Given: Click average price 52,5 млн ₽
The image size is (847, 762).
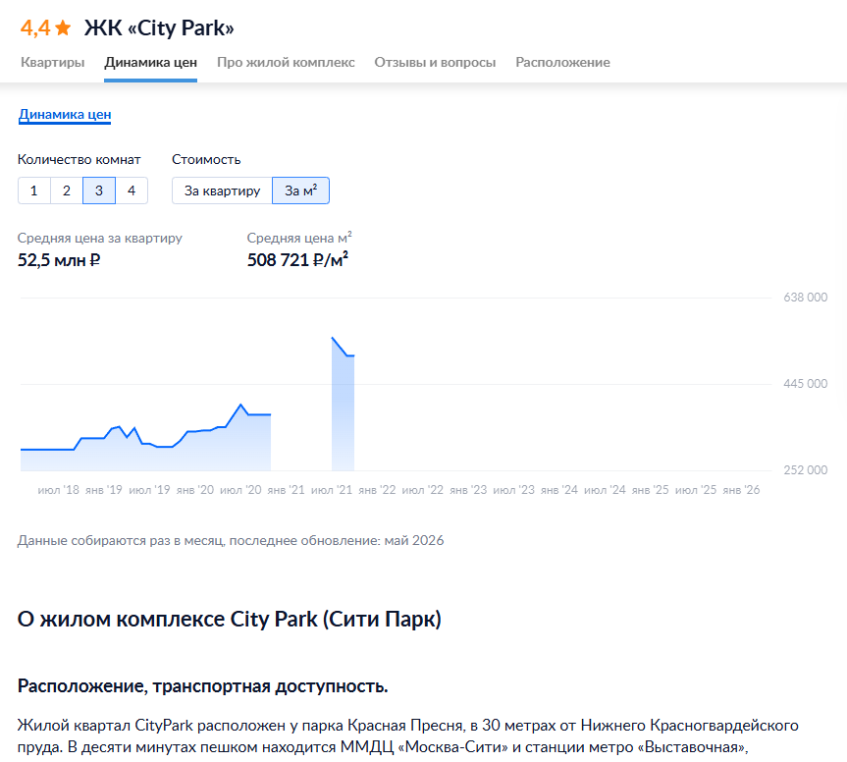Looking at the screenshot, I should [x=59, y=260].
